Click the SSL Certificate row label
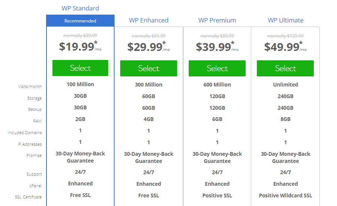Image resolution: width=337 pixels, height=206 pixels. [28, 197]
